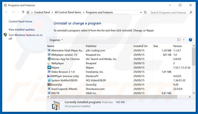198x114 pixels.
Task: Expand the address bar history dropdown
Action: (x=141, y=12)
